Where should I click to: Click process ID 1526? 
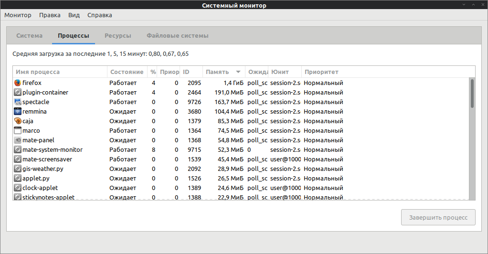click(x=194, y=179)
